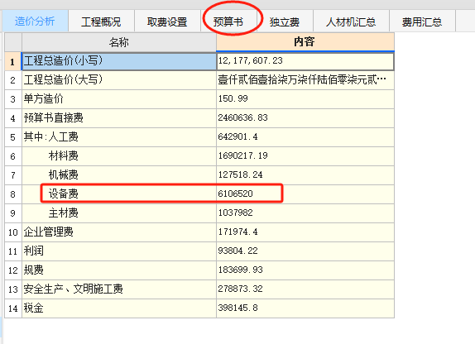Open the 人材机汇总 tab
The height and width of the screenshot is (344, 475).
coord(351,21)
